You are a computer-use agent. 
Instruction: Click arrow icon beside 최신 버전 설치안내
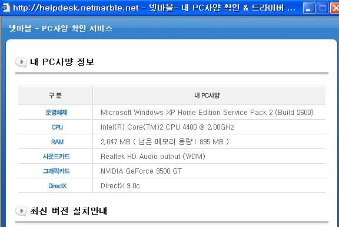21,211
